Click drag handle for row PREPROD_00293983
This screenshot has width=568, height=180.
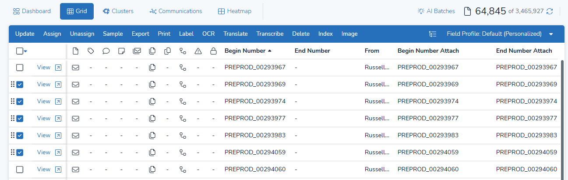[x=13, y=135]
